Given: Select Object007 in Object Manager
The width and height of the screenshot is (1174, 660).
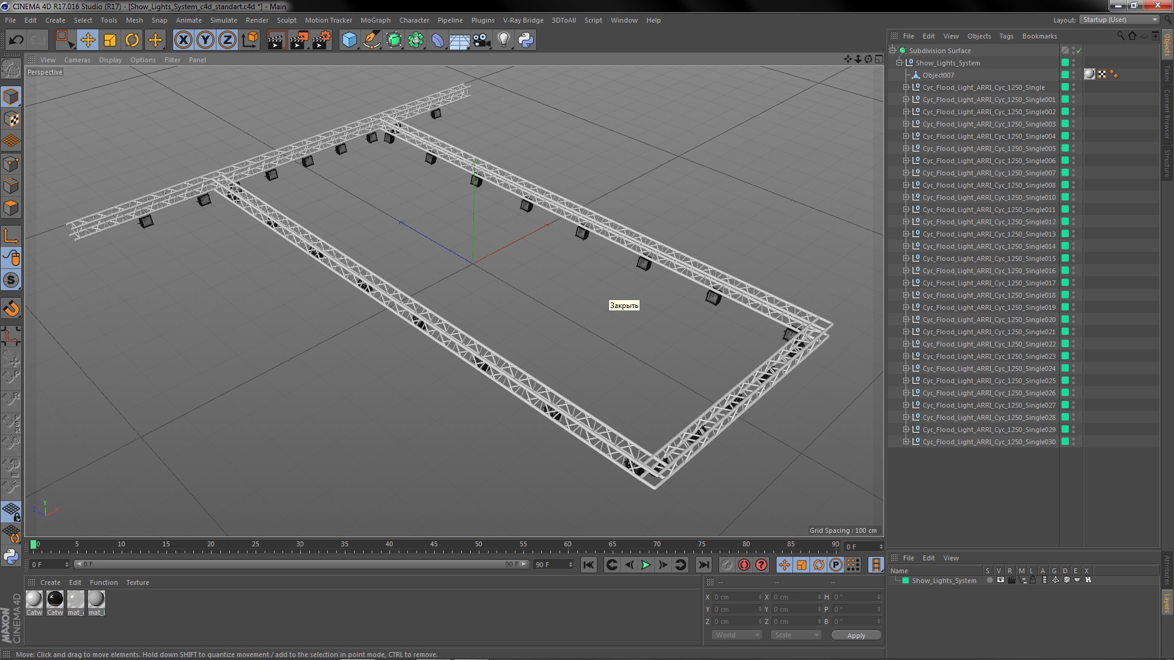Looking at the screenshot, I should click(938, 75).
